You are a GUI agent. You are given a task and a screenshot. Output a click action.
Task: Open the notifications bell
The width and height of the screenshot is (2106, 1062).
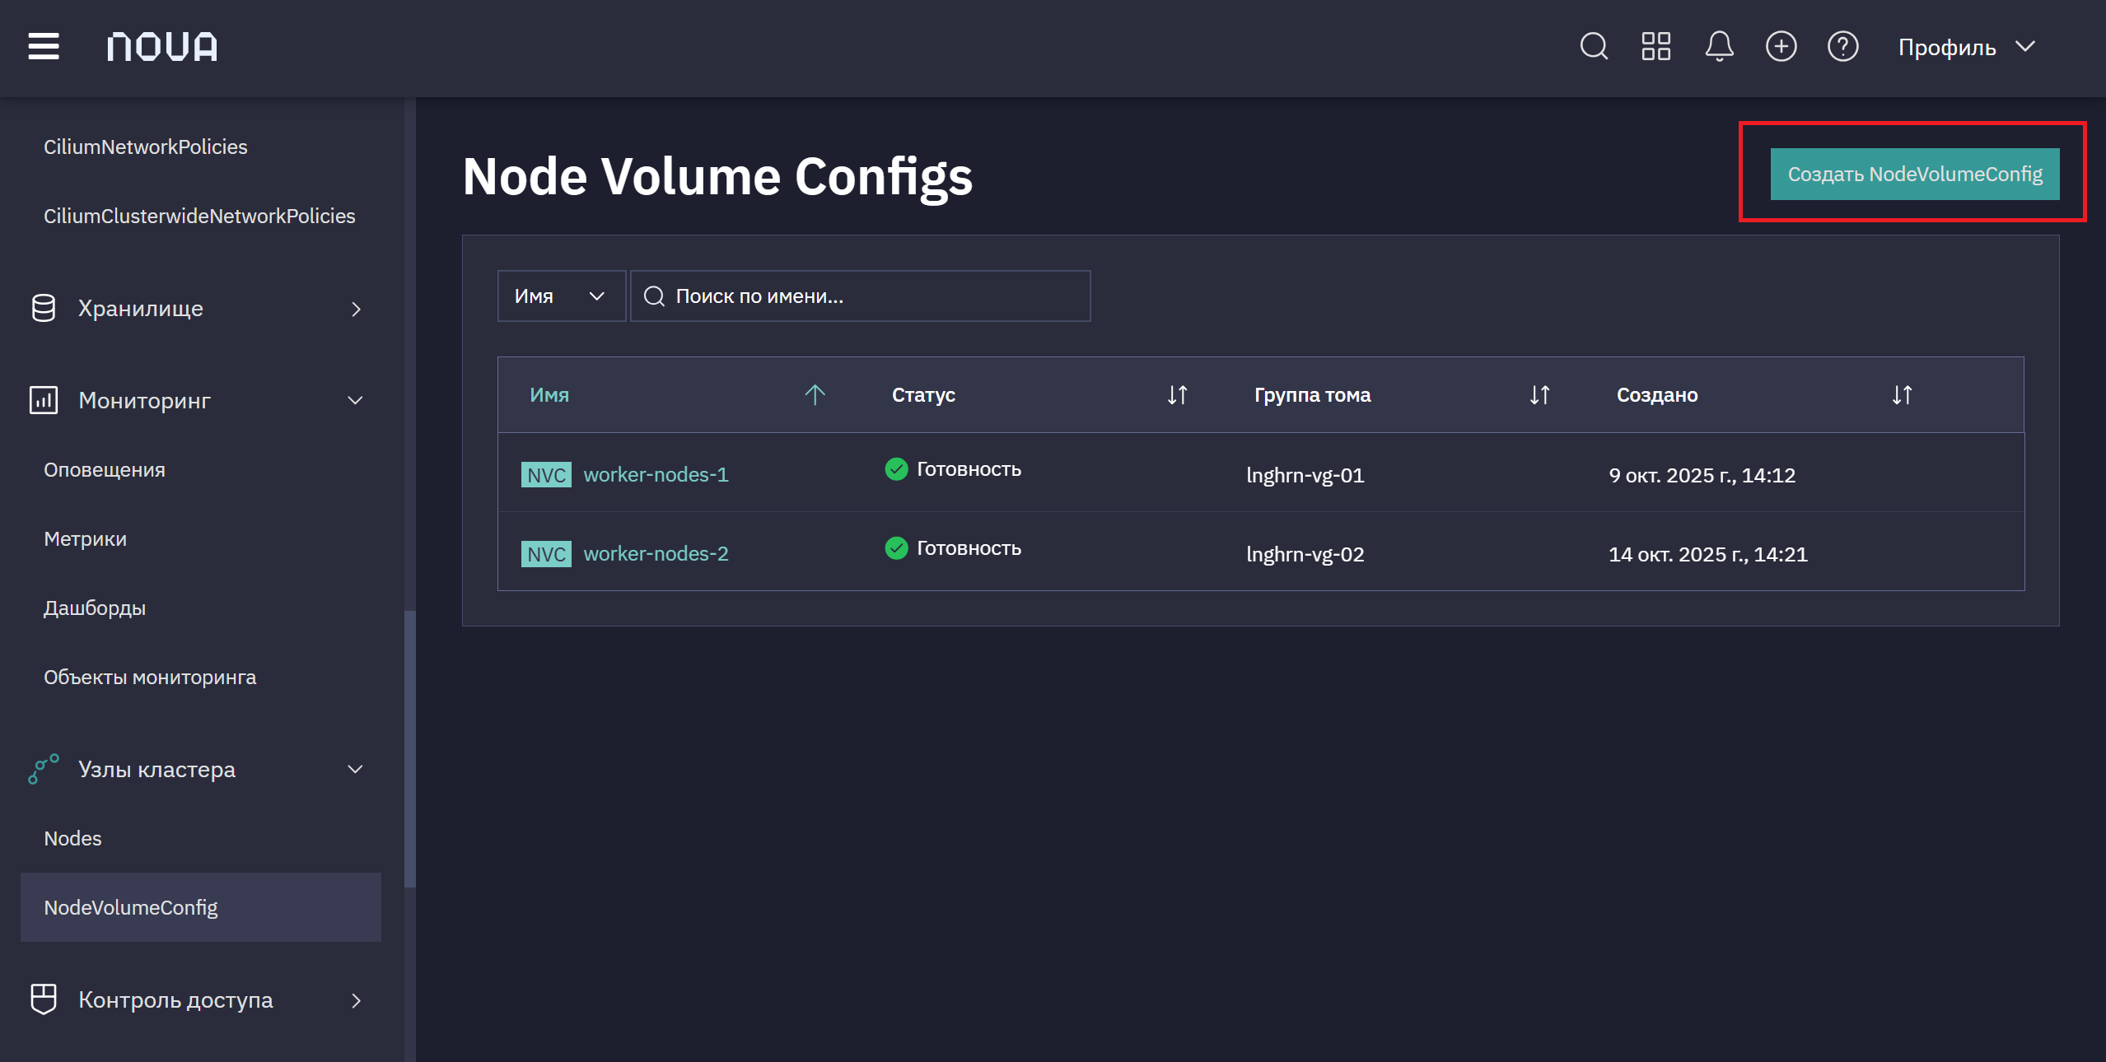click(1719, 46)
